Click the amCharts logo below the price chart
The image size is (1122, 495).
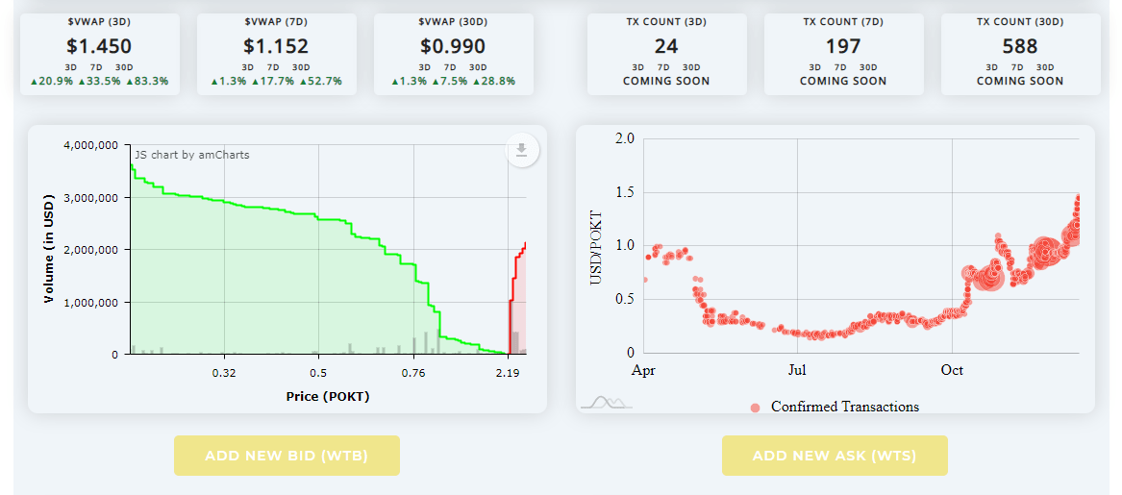pos(606,403)
